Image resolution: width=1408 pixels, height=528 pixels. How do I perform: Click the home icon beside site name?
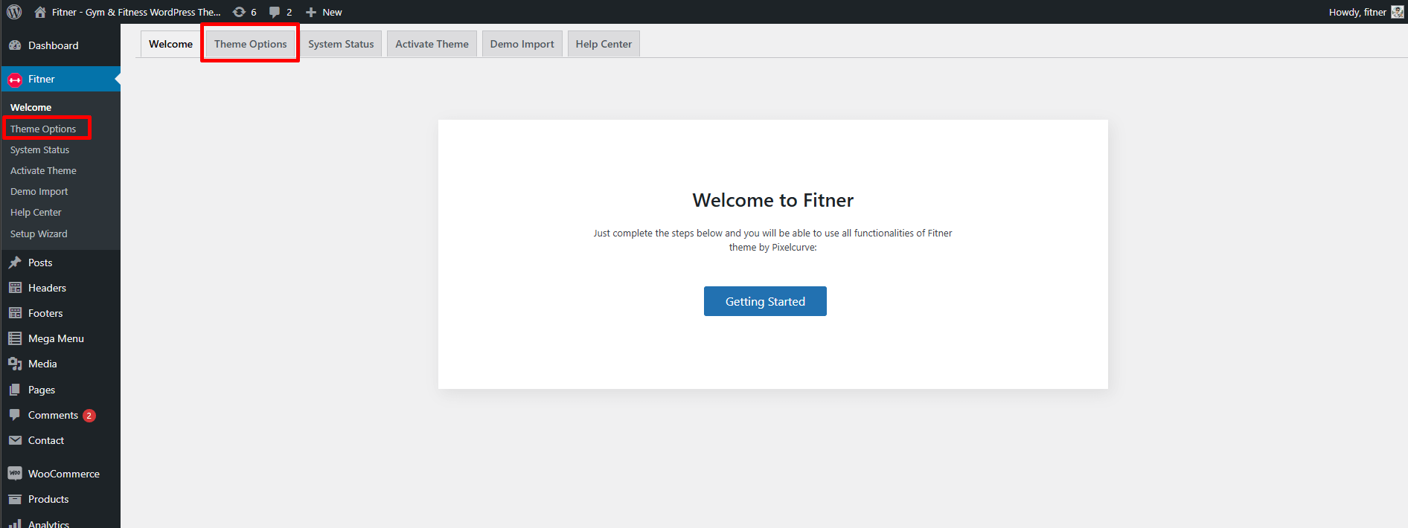point(40,12)
